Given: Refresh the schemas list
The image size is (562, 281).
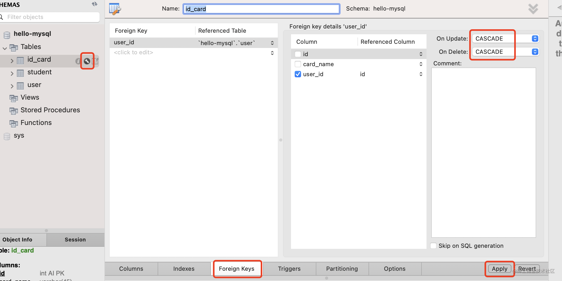Looking at the screenshot, I should tap(95, 4).
